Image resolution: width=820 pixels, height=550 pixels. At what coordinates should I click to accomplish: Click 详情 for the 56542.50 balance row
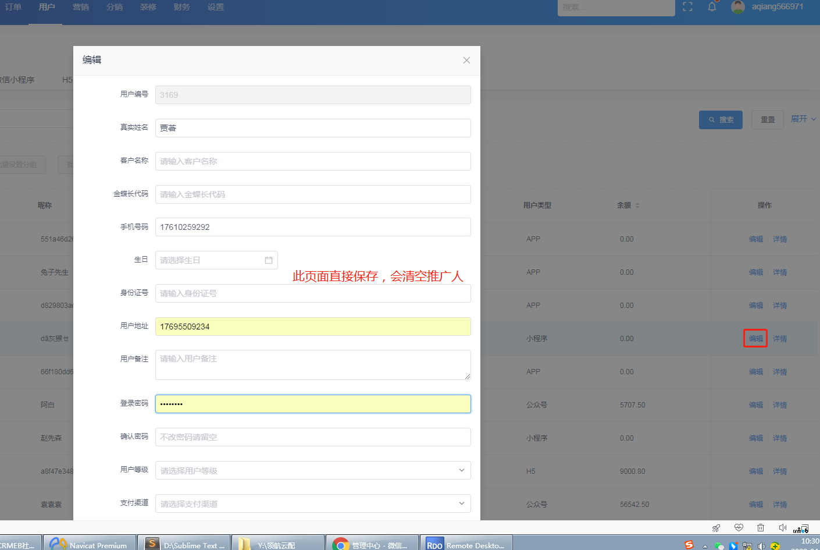(780, 505)
